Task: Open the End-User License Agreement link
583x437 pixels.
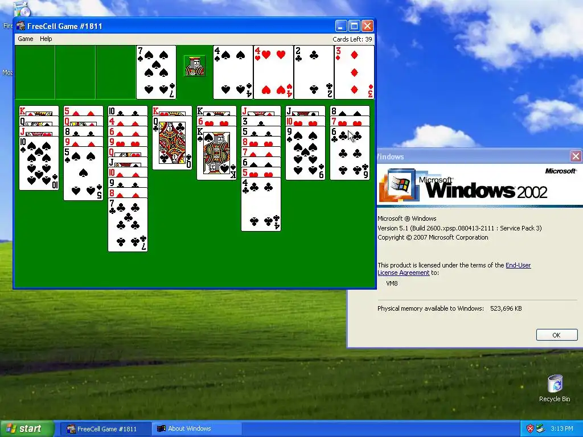Action: coord(454,269)
